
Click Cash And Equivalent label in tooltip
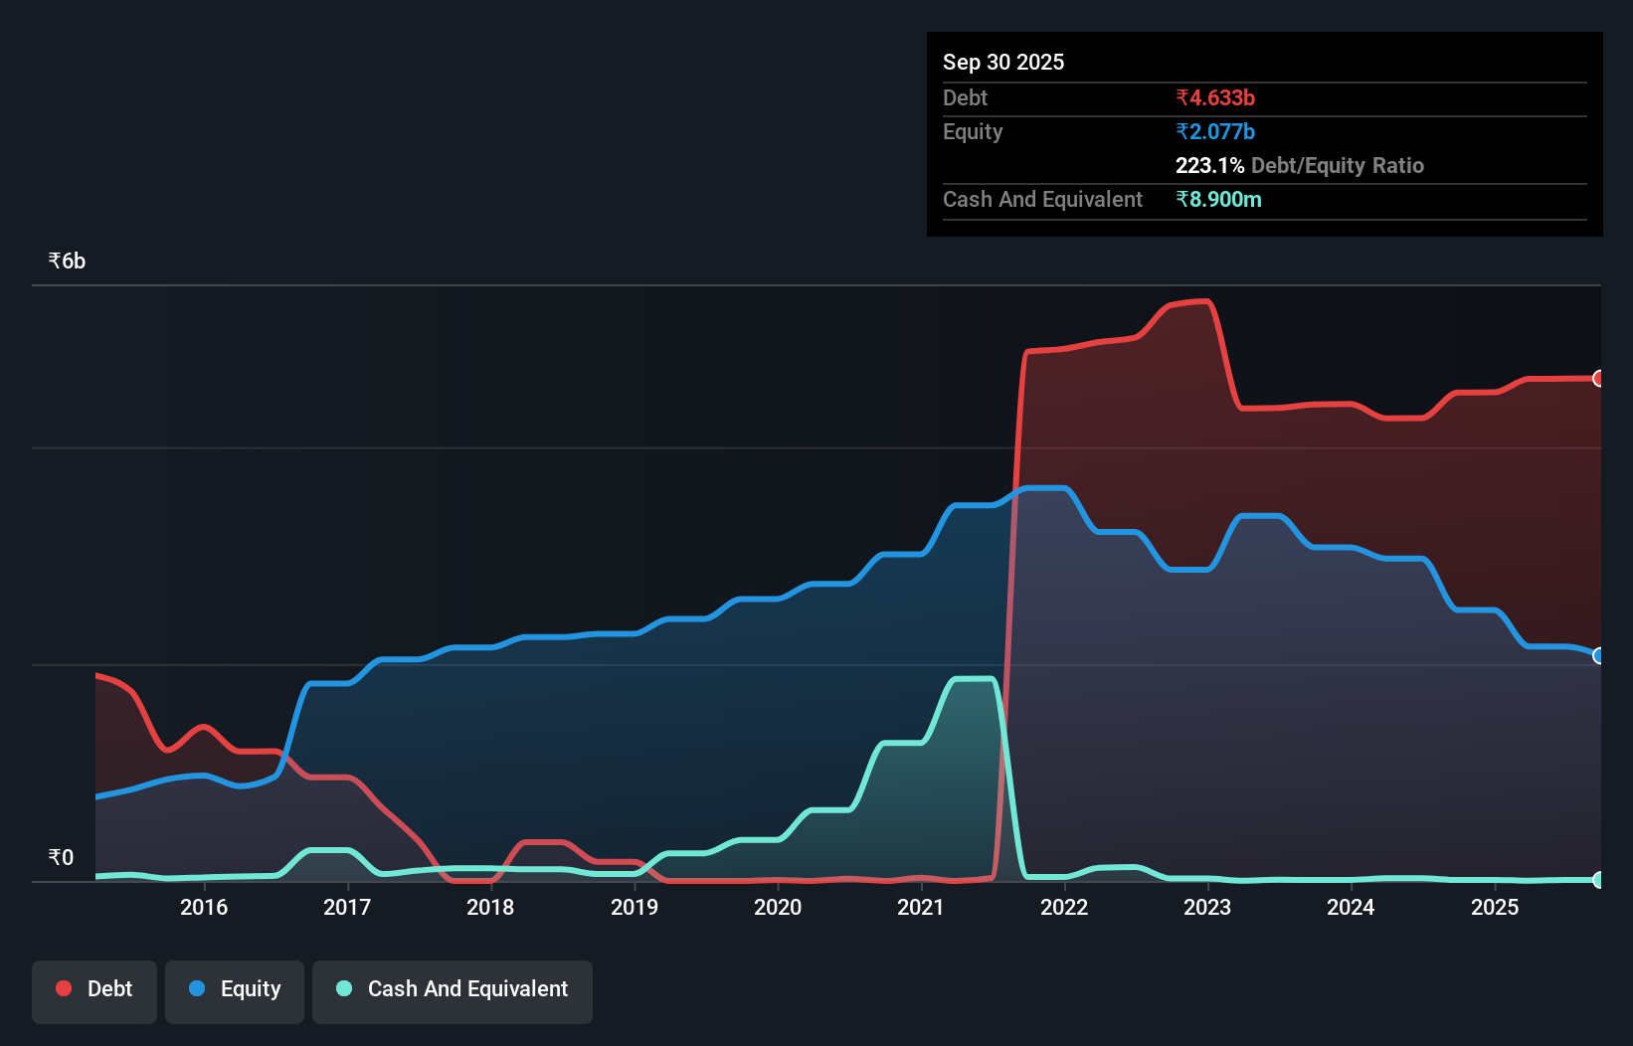(x=1042, y=199)
